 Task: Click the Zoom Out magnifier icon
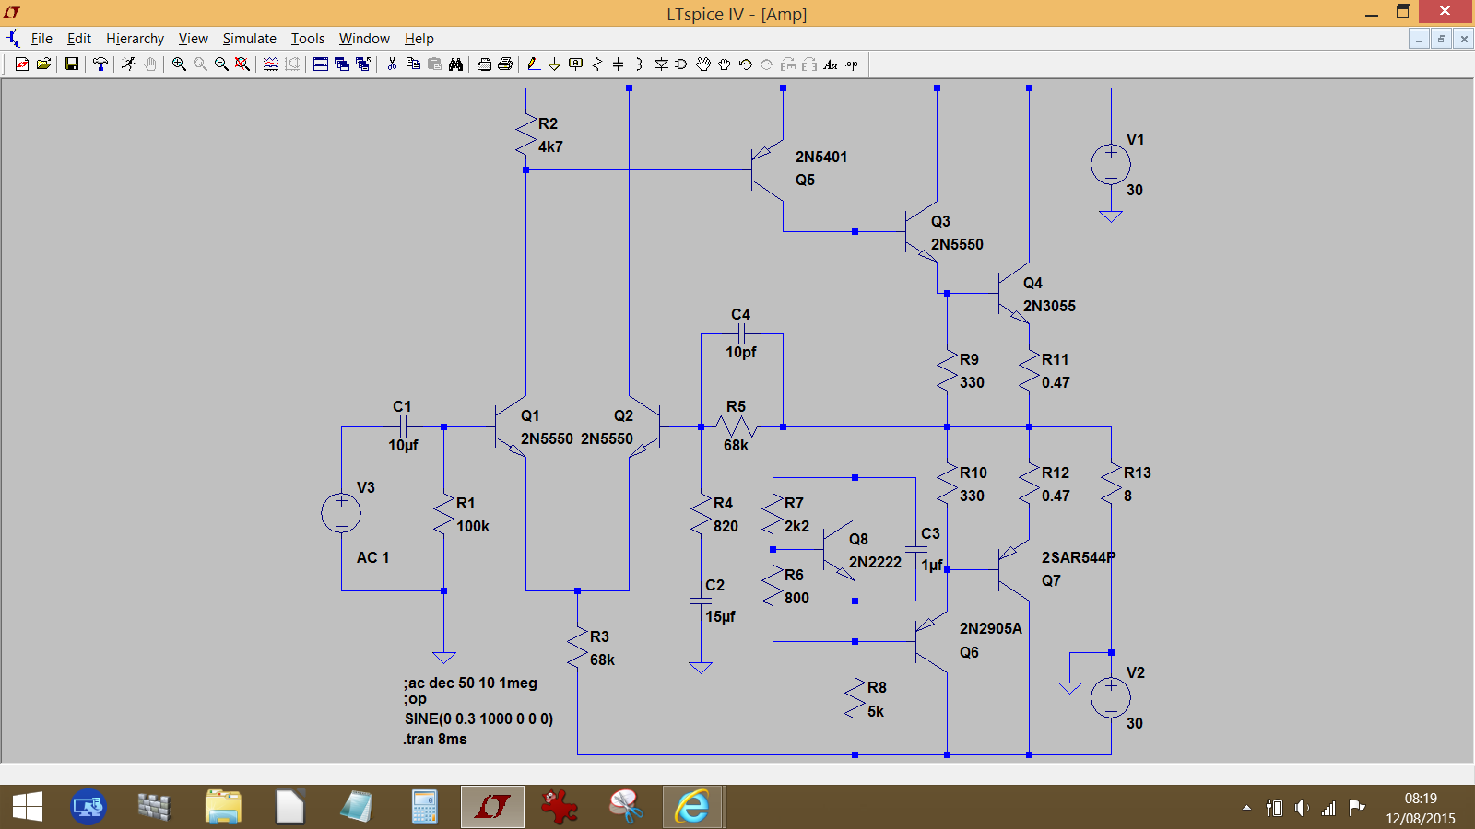(x=221, y=64)
